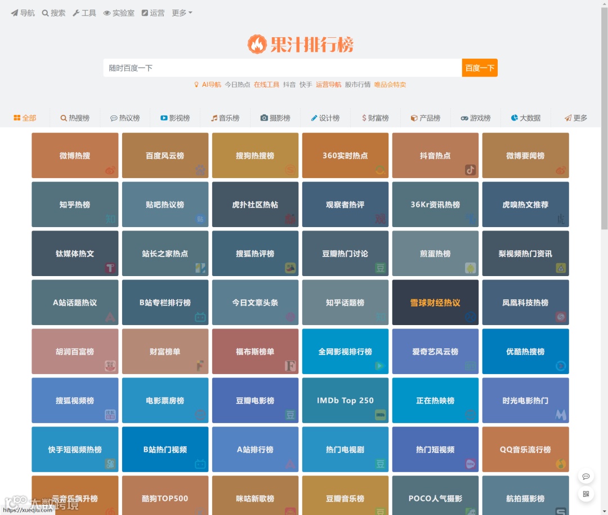Click the F icon on 福布斯榜单
Viewport: 608px width, 515px height.
point(290,366)
